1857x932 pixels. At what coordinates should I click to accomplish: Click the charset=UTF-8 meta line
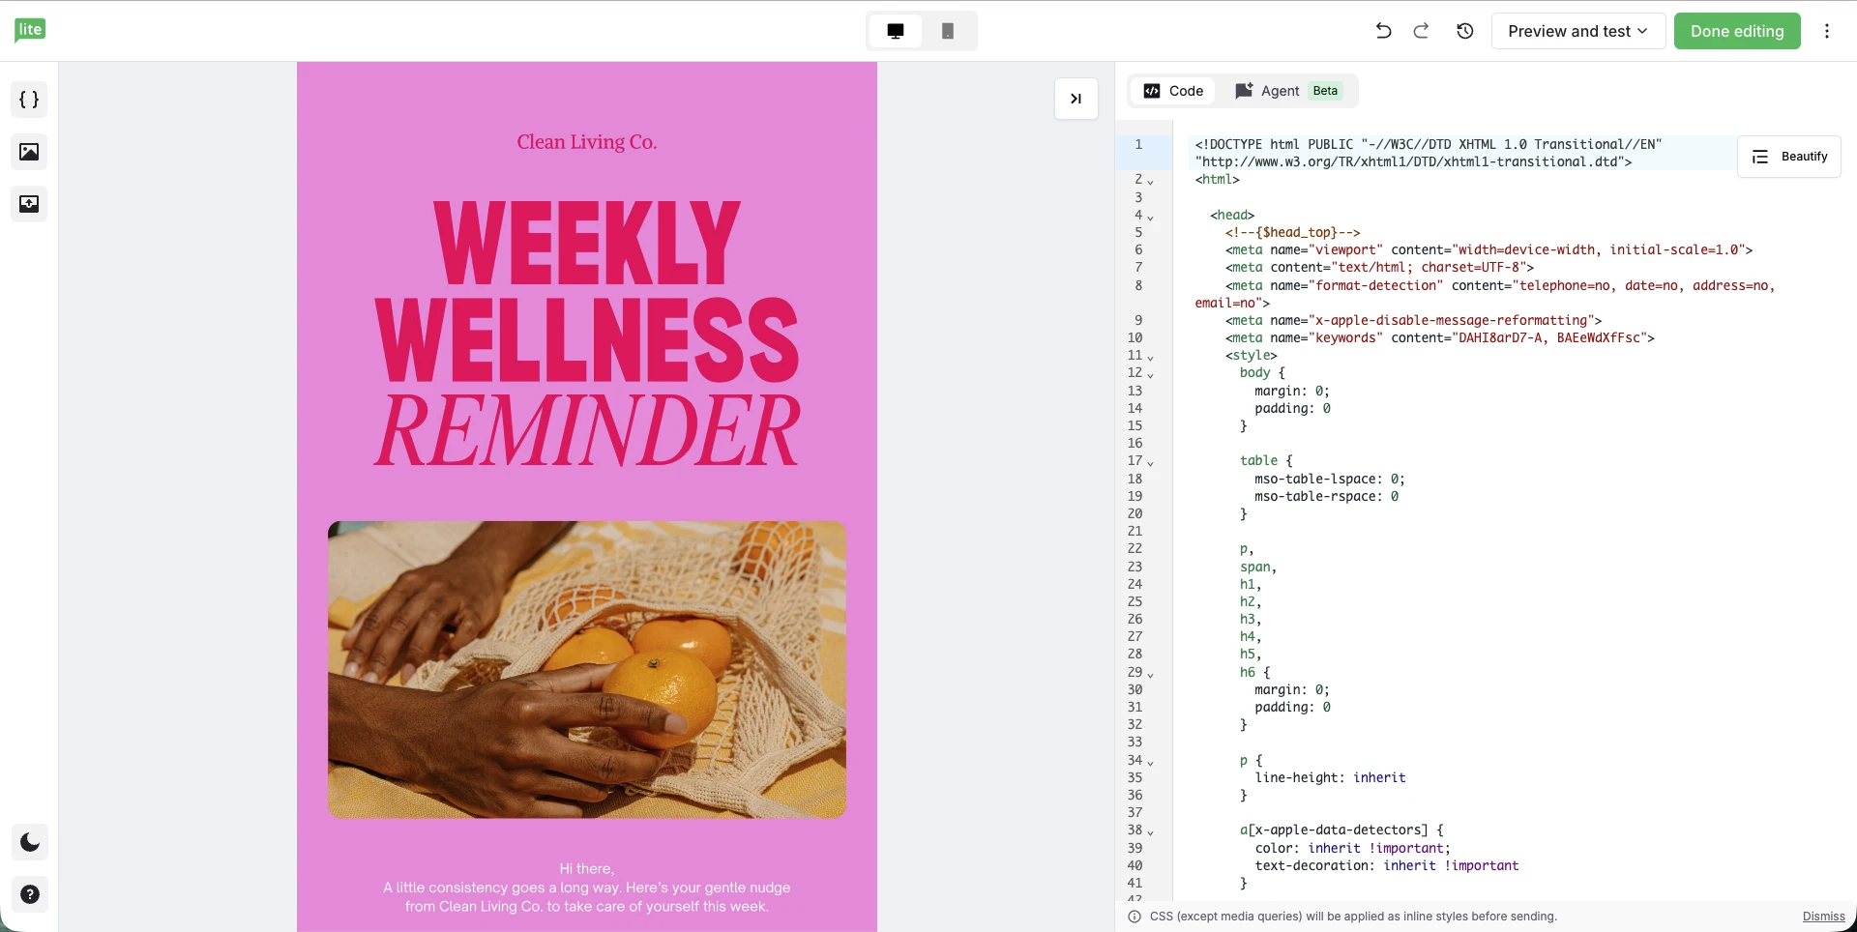coord(1379,267)
